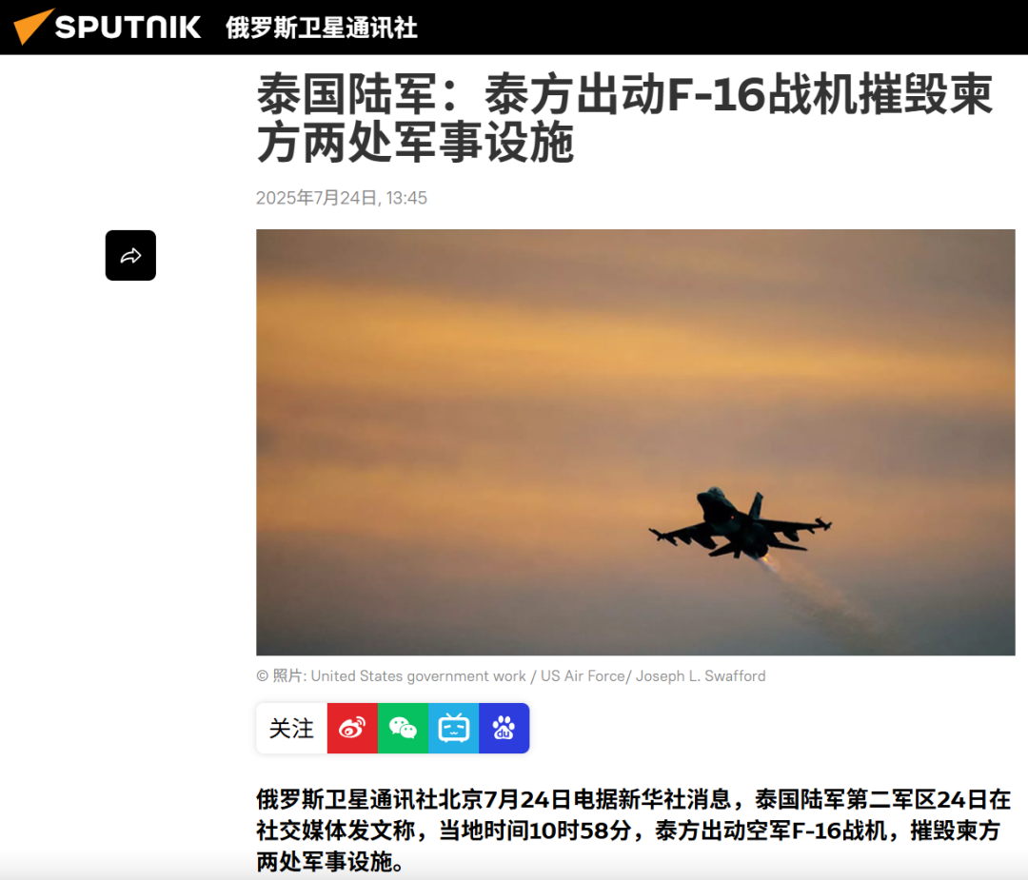The image size is (1028, 880).
Task: Click the copyright symbol before 照片
Action: click(x=263, y=675)
